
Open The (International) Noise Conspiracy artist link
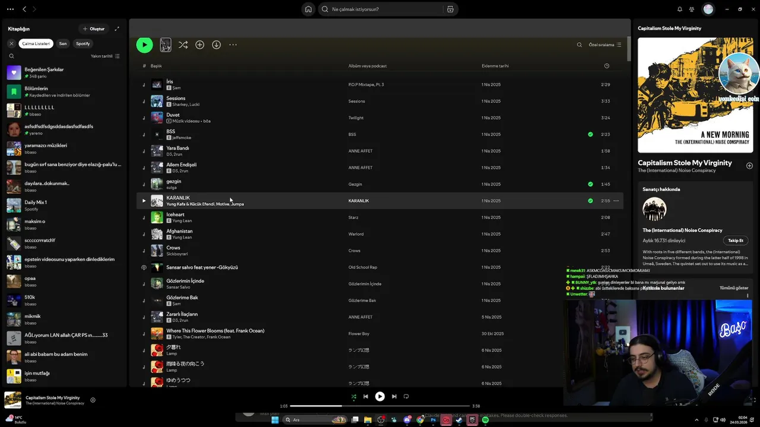pyautogui.click(x=677, y=170)
